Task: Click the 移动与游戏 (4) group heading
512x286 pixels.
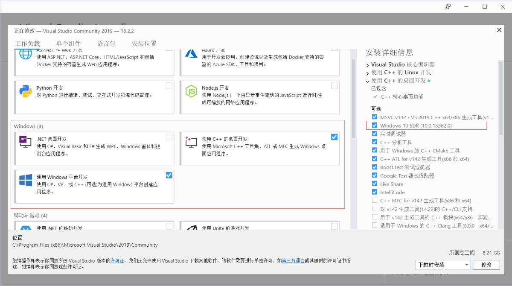Action: click(31, 216)
